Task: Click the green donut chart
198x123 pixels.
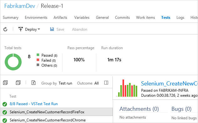Action: [13, 62]
